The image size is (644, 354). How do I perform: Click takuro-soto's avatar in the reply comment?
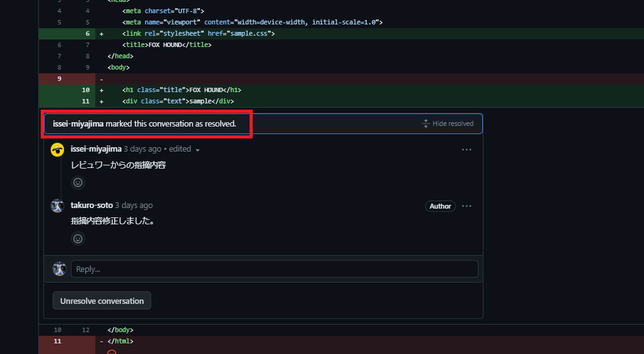pos(58,206)
